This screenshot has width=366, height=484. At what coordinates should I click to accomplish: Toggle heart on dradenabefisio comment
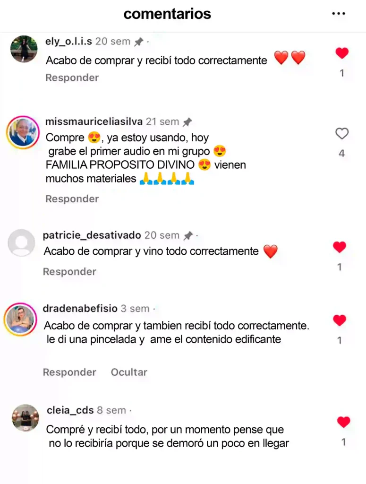[x=340, y=320]
